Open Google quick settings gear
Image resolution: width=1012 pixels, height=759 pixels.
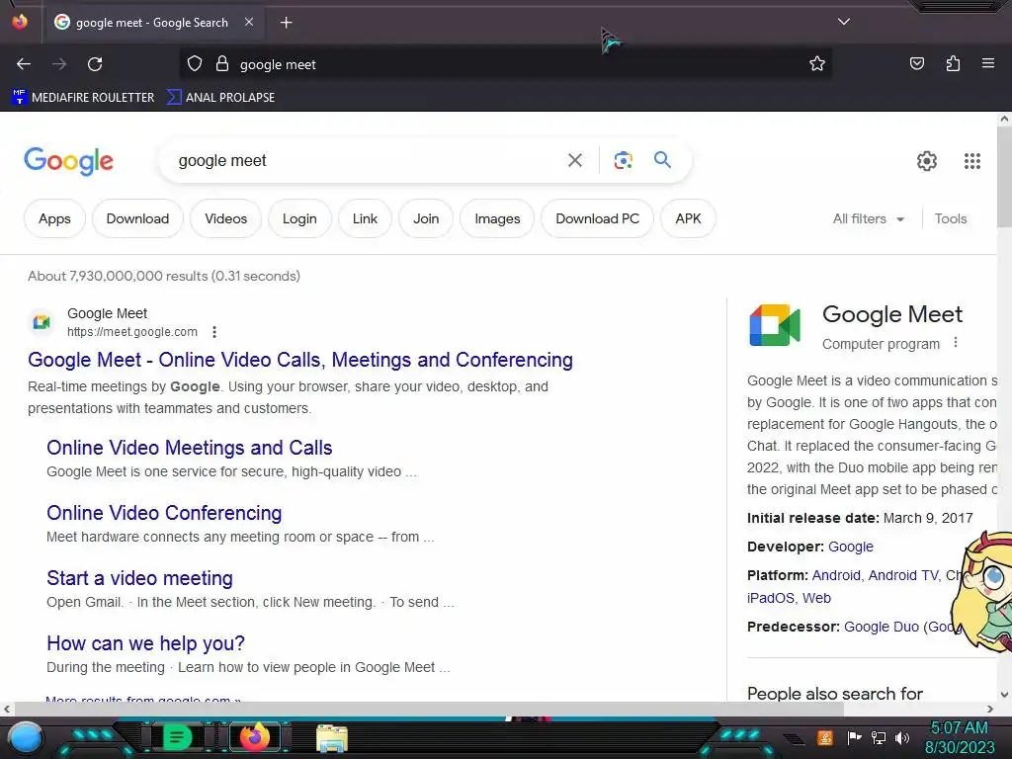[x=927, y=161]
